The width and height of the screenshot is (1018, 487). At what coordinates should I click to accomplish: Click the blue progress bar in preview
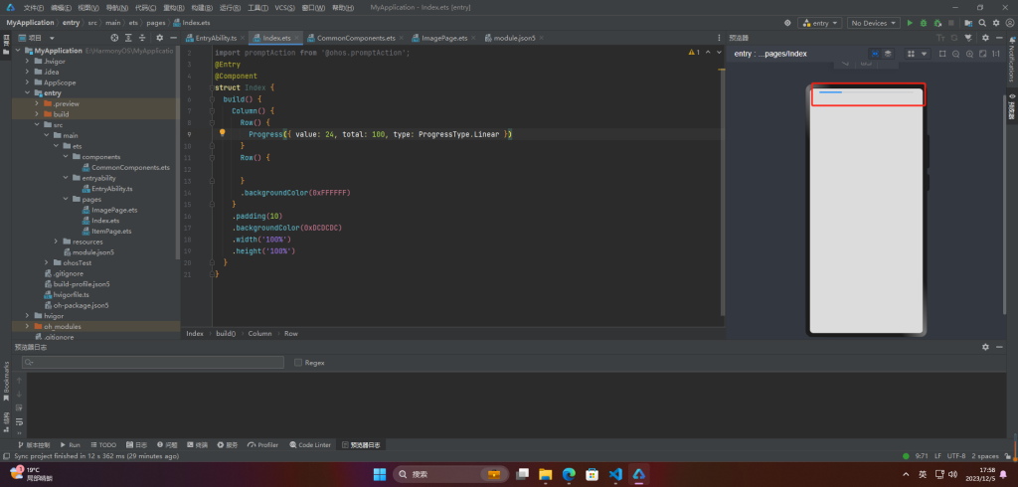coord(830,92)
